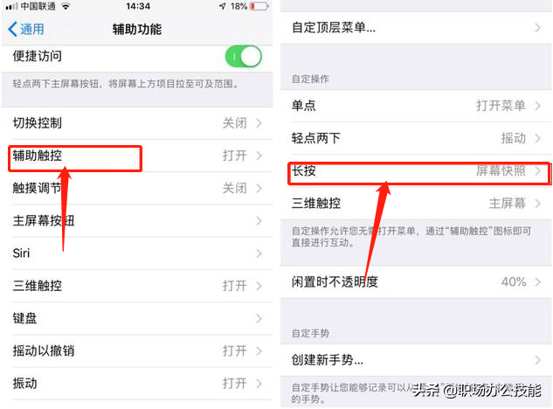
Task: Open 切换控制 settings row
Action: [x=137, y=123]
